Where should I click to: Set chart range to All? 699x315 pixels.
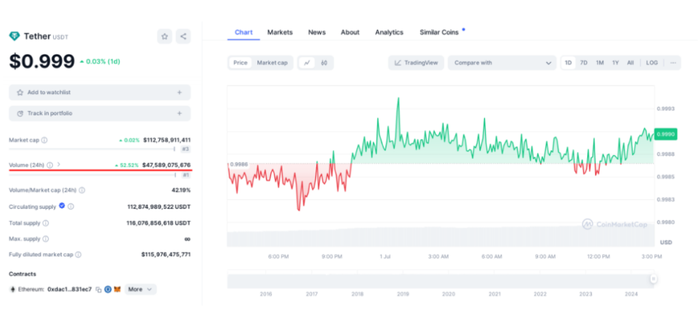tap(630, 63)
